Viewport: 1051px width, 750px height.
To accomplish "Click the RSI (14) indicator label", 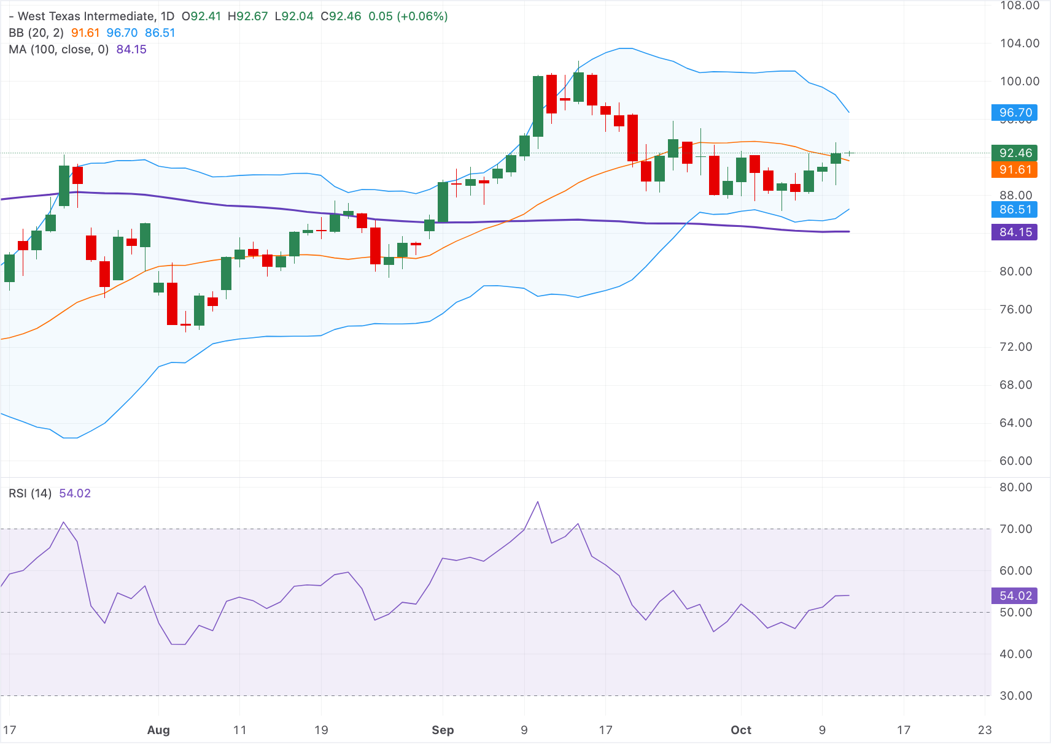I will (30, 493).
